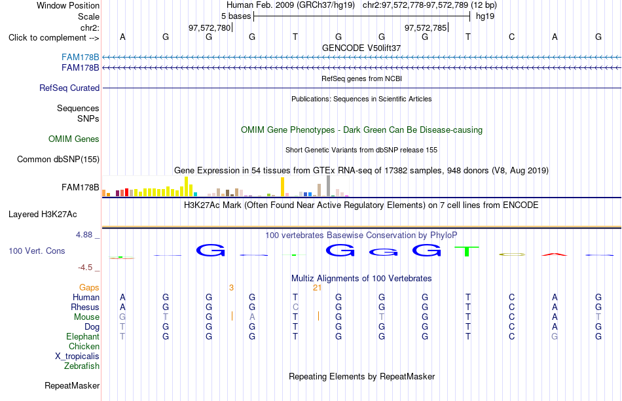Click the FAM178B label beside GTEx chart
622x401 pixels.
coord(80,188)
